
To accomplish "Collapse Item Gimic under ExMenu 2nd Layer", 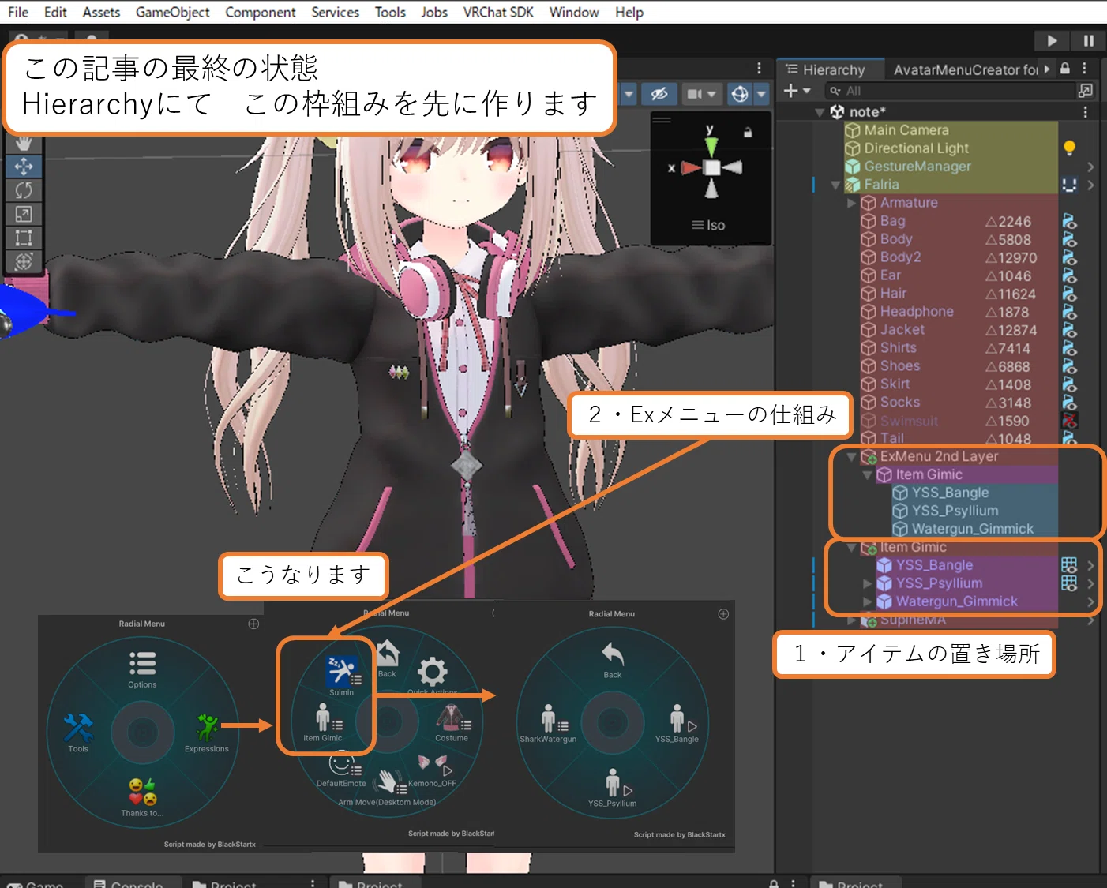I will 867,475.
